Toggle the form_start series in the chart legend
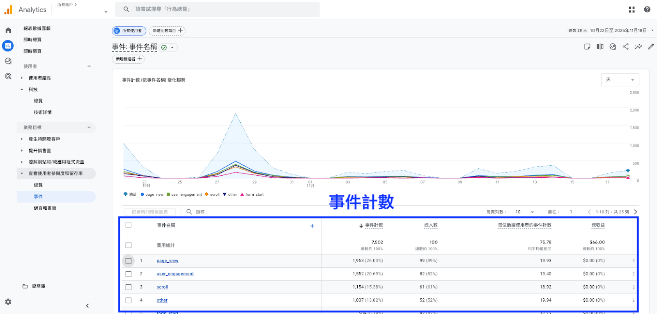Viewport: 657px width, 314px height. click(252, 195)
